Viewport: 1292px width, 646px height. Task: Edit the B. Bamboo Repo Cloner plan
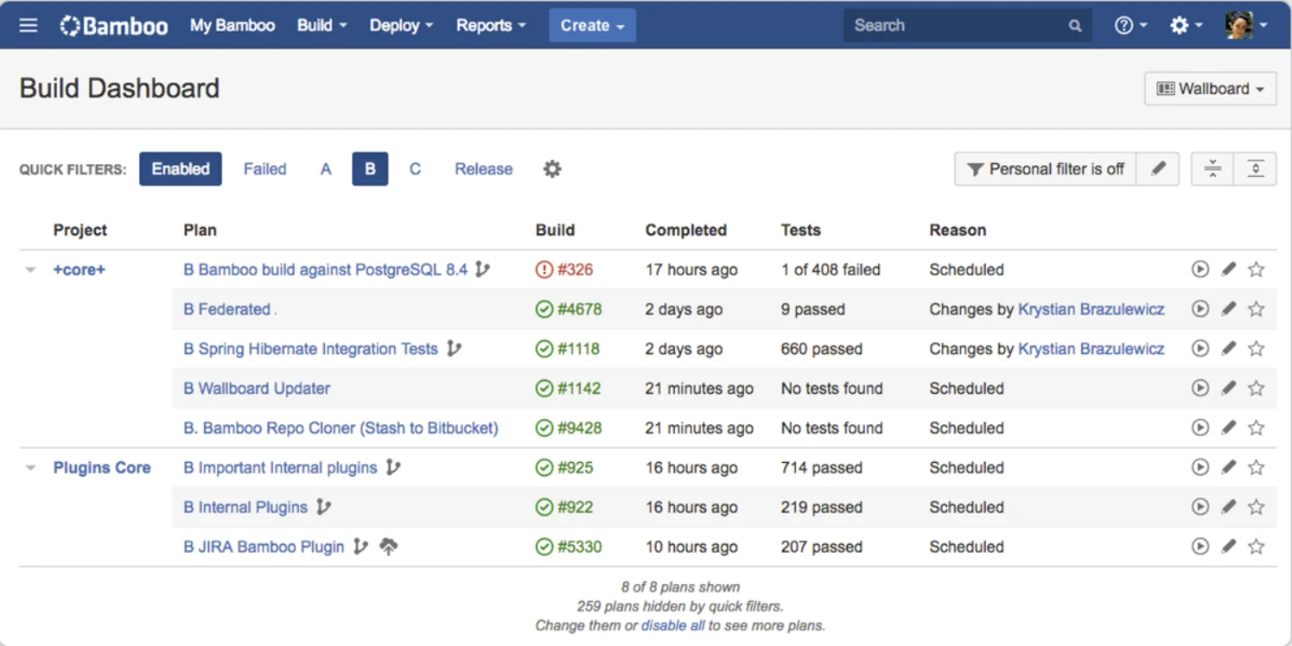tap(1229, 428)
